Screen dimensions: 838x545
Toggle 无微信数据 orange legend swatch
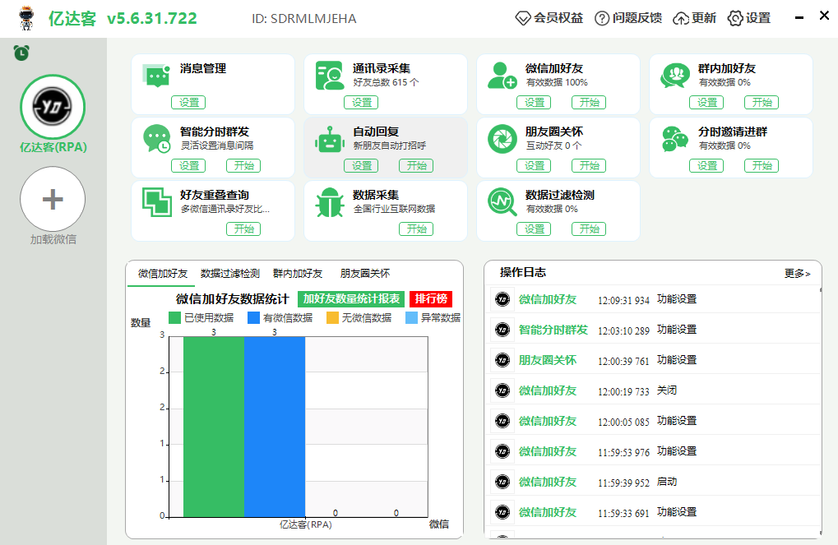[332, 318]
